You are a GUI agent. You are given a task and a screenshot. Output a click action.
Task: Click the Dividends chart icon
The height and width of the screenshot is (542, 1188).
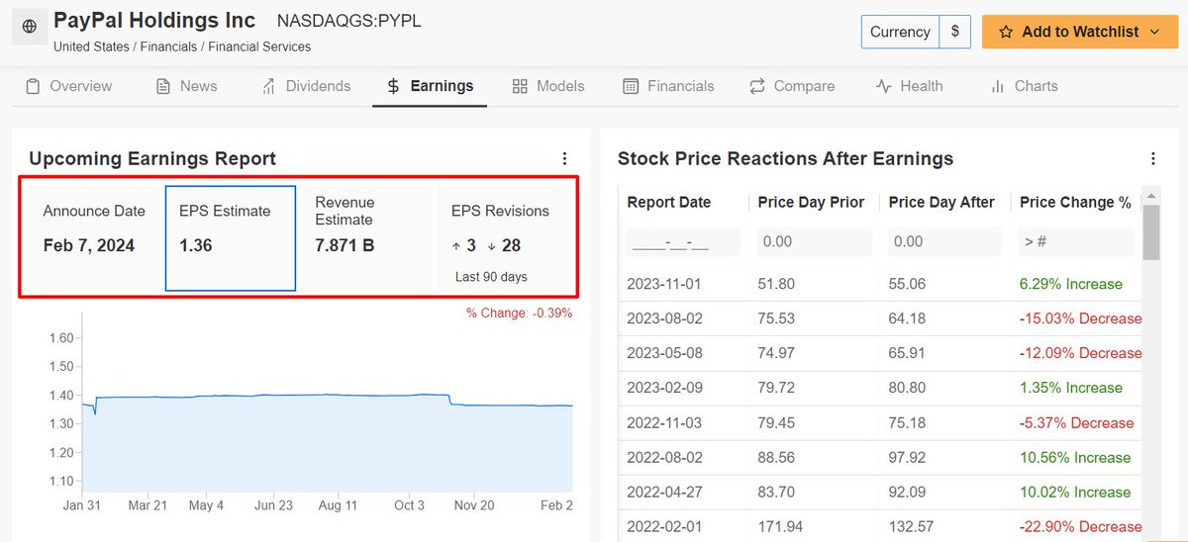pyautogui.click(x=268, y=86)
